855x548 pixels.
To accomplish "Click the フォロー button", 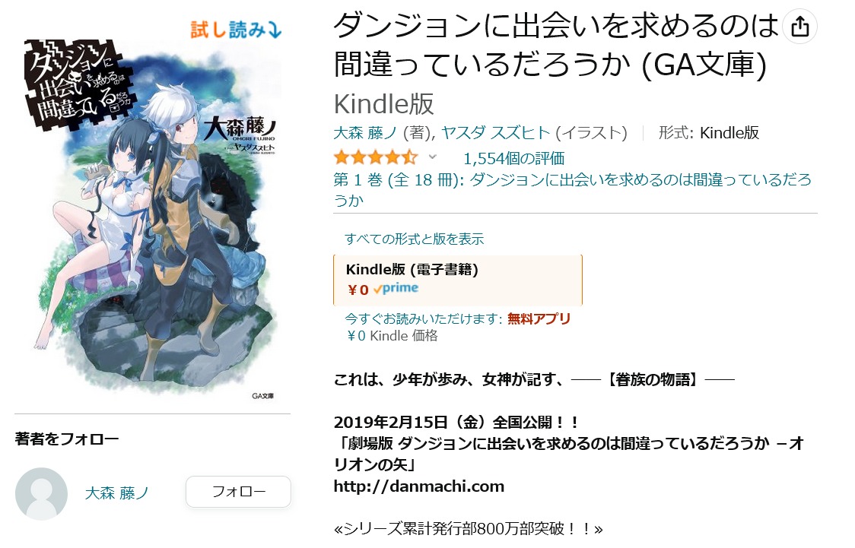I will (238, 492).
